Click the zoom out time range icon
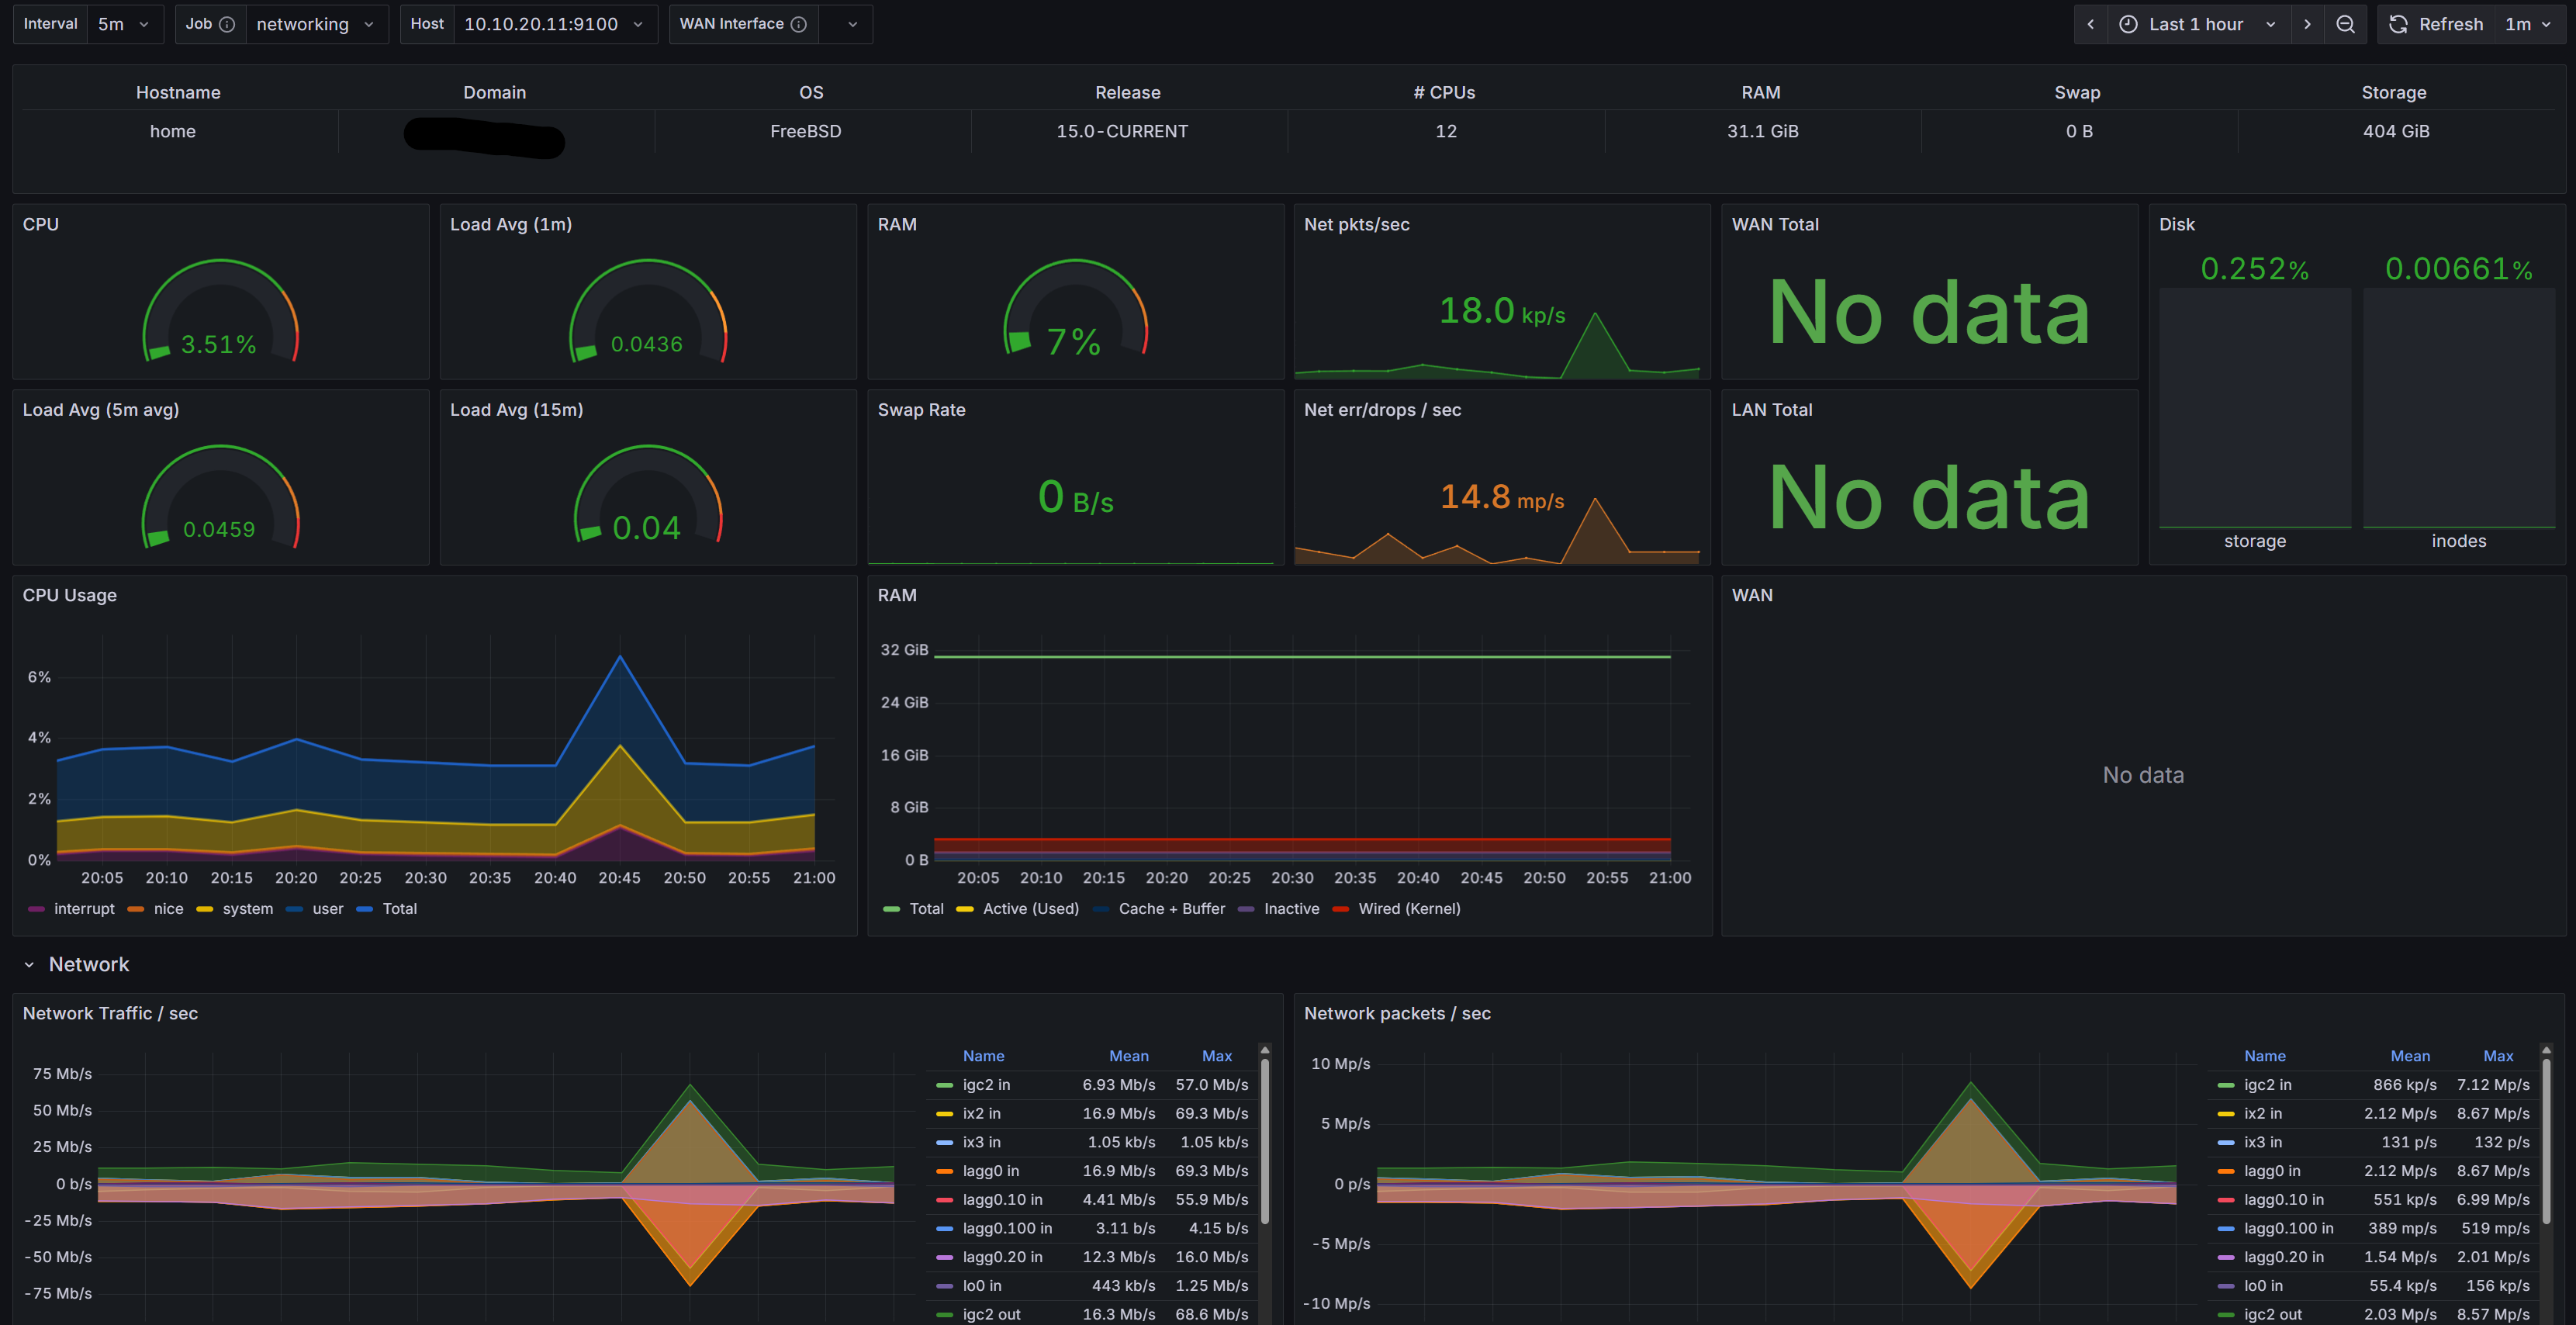This screenshot has height=1325, width=2576. pos(2345,24)
